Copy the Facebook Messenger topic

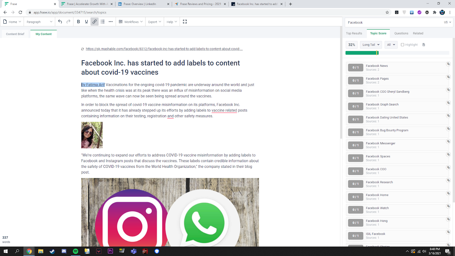tap(448, 141)
